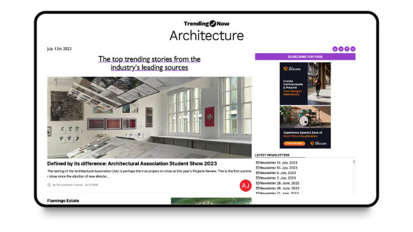Image resolution: width=413 pixels, height=232 pixels.
Task: Click the Latest Newsletters heading
Action: point(272,155)
